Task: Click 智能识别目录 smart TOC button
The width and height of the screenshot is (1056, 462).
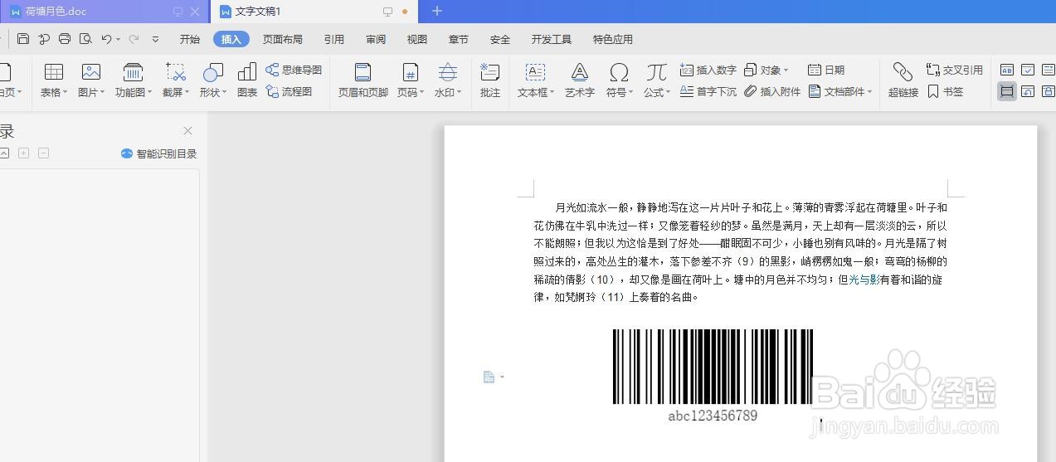Action: point(159,153)
